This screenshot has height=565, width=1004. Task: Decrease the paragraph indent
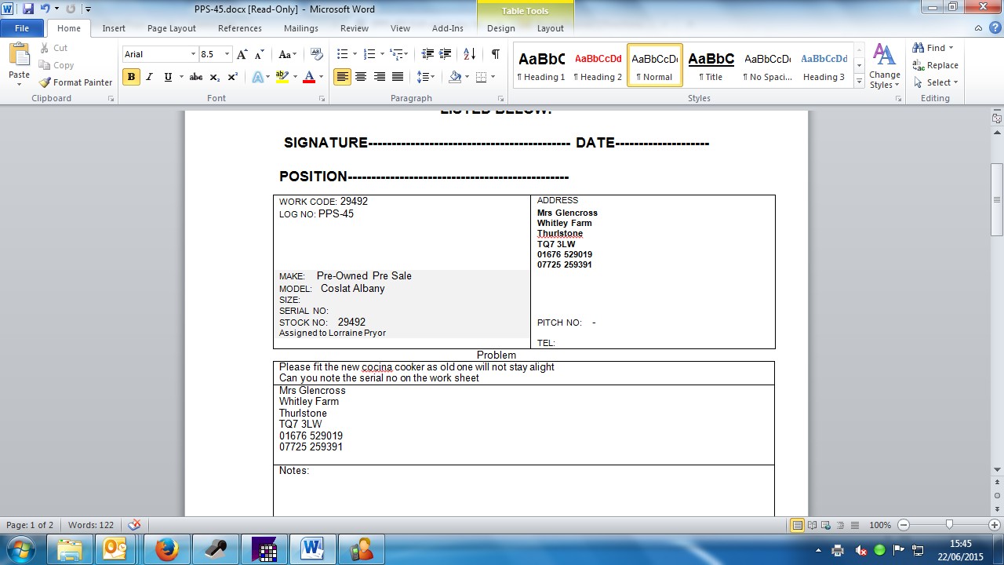point(427,54)
